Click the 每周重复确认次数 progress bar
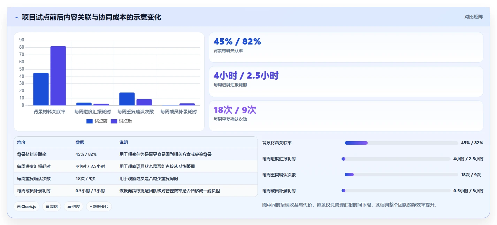 [401, 175]
